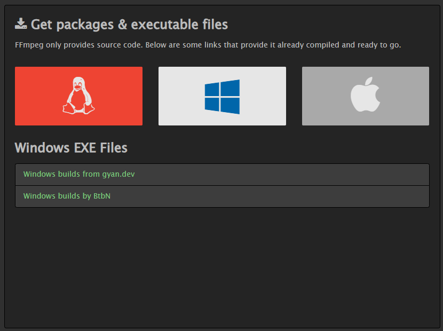
Task: Choose the light gray Windows packages tile
Action: click(222, 96)
